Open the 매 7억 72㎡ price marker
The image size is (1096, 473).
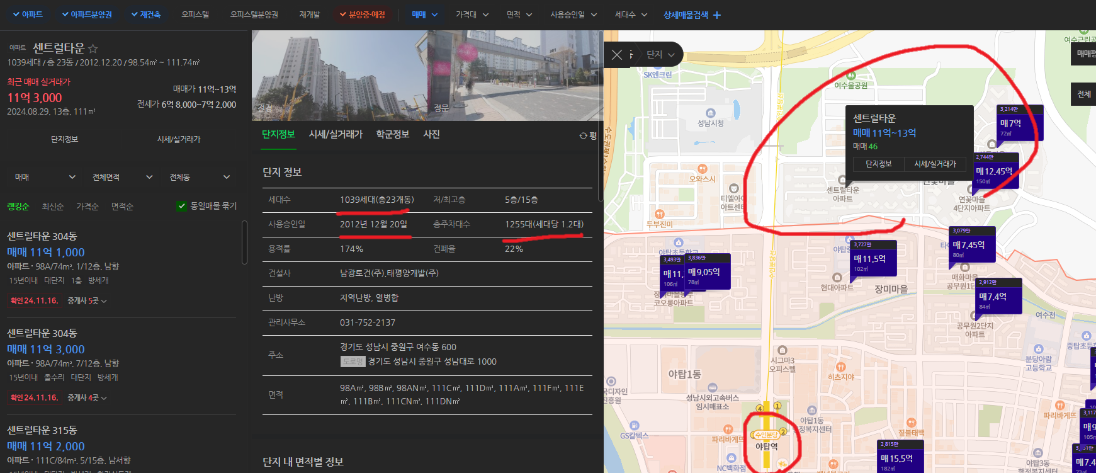[x=1020, y=123]
